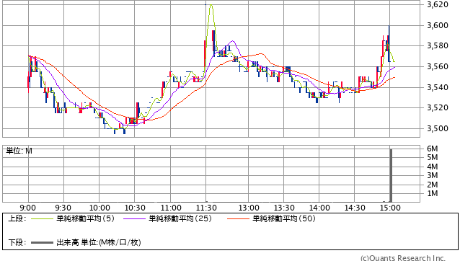This screenshot has width=460, height=261.
Task: Click the 2M volume axis label
Action: tap(432, 185)
